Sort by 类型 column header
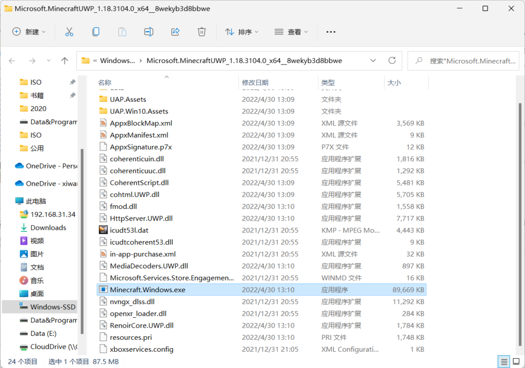 328,82
